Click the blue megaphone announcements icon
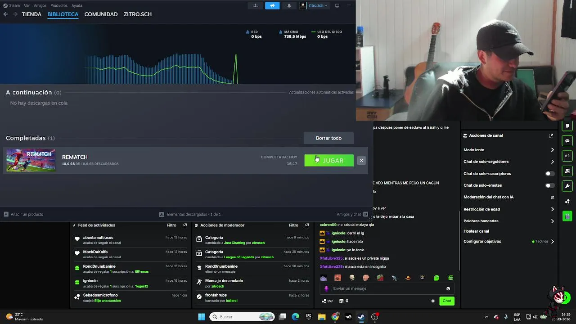This screenshot has height=324, width=576. click(x=272, y=5)
